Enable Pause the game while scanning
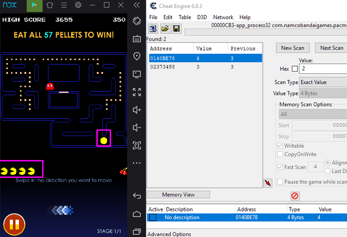This screenshot has height=237, width=347. coord(280,182)
